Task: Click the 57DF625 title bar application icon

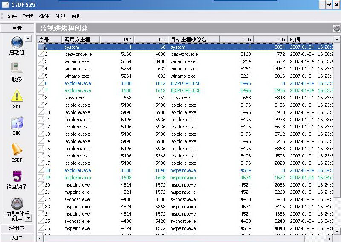Action: click(x=6, y=5)
